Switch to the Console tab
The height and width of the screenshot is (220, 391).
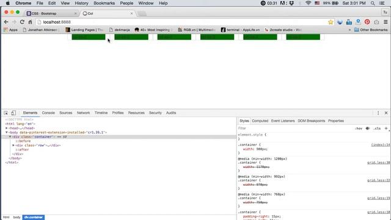point(48,112)
